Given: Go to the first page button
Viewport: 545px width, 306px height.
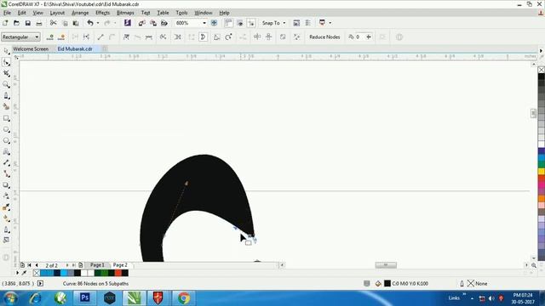Looking at the screenshot, I should click(x=29, y=265).
